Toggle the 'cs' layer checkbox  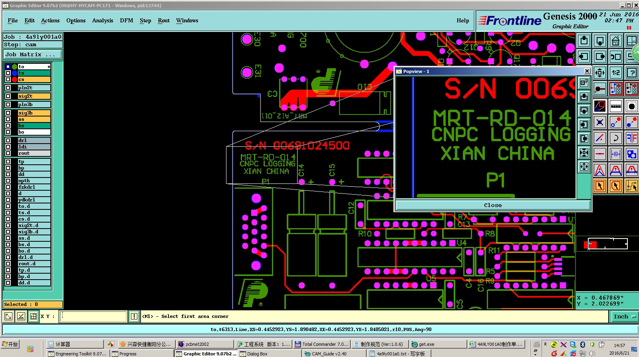[x=8, y=79]
